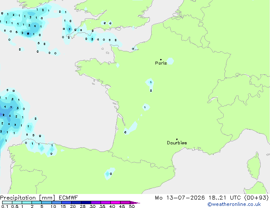Click the Corsica island on the map

254,166
